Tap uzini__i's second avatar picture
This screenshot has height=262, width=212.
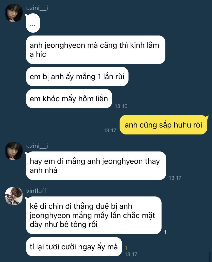click(14, 151)
